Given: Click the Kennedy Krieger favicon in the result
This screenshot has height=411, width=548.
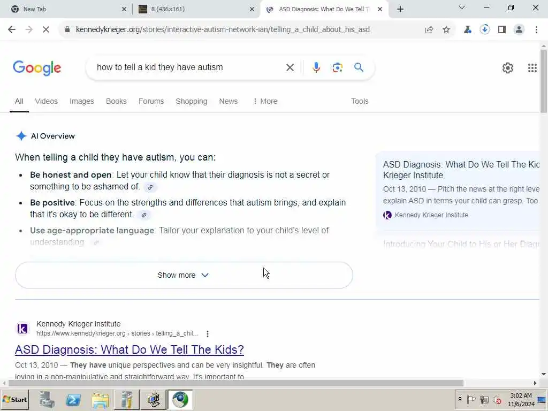Looking at the screenshot, I should [22, 329].
